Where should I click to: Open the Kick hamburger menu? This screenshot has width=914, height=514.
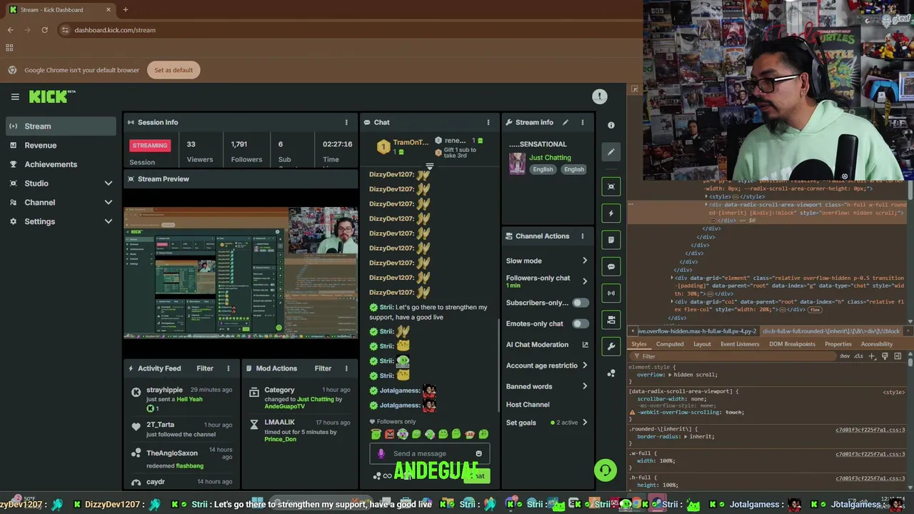tap(14, 96)
